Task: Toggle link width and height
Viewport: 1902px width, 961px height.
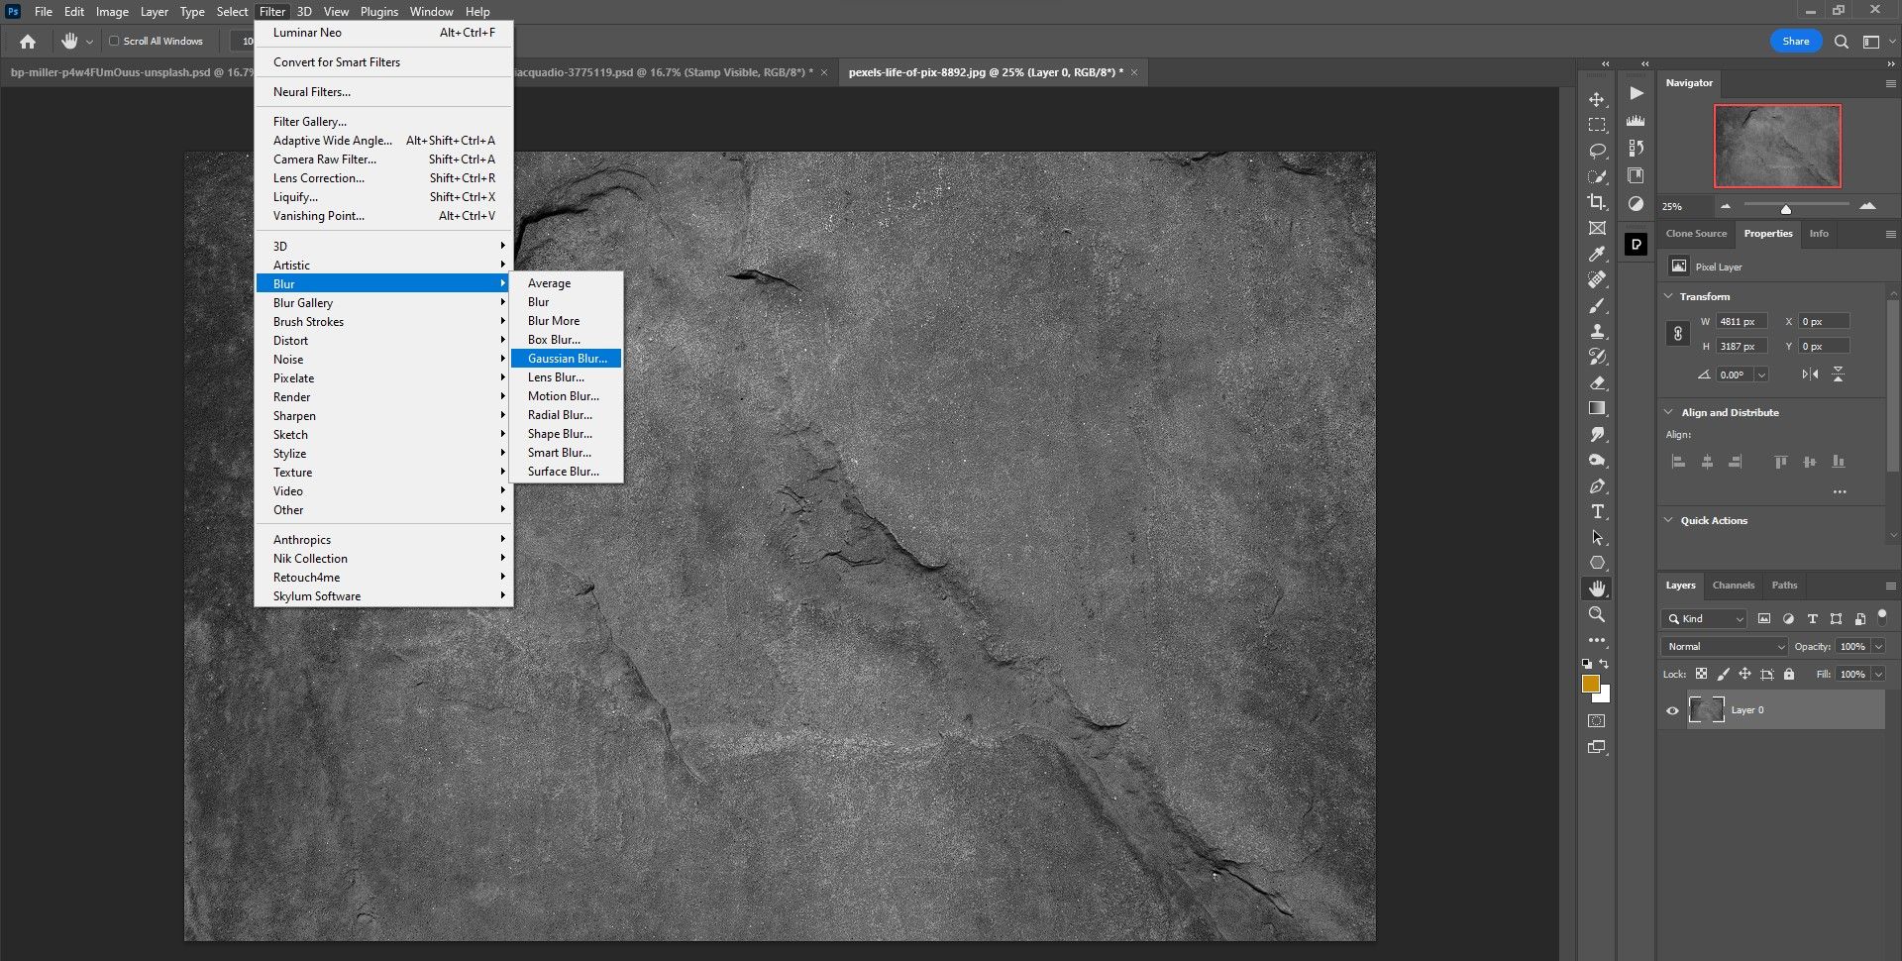Action: [x=1677, y=334]
